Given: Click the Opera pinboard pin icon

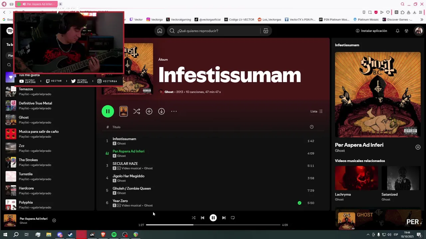Looking at the screenshot, I should tap(364, 12).
